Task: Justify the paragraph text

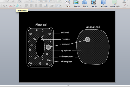Action: point(41,6)
